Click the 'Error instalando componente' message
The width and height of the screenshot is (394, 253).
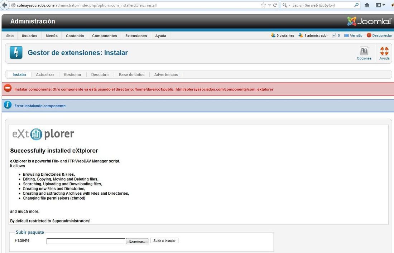[x=40, y=106]
